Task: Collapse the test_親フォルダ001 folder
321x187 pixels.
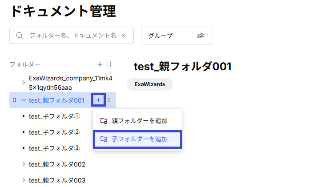Action: (x=24, y=100)
